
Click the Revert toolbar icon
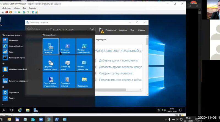point(28,12)
